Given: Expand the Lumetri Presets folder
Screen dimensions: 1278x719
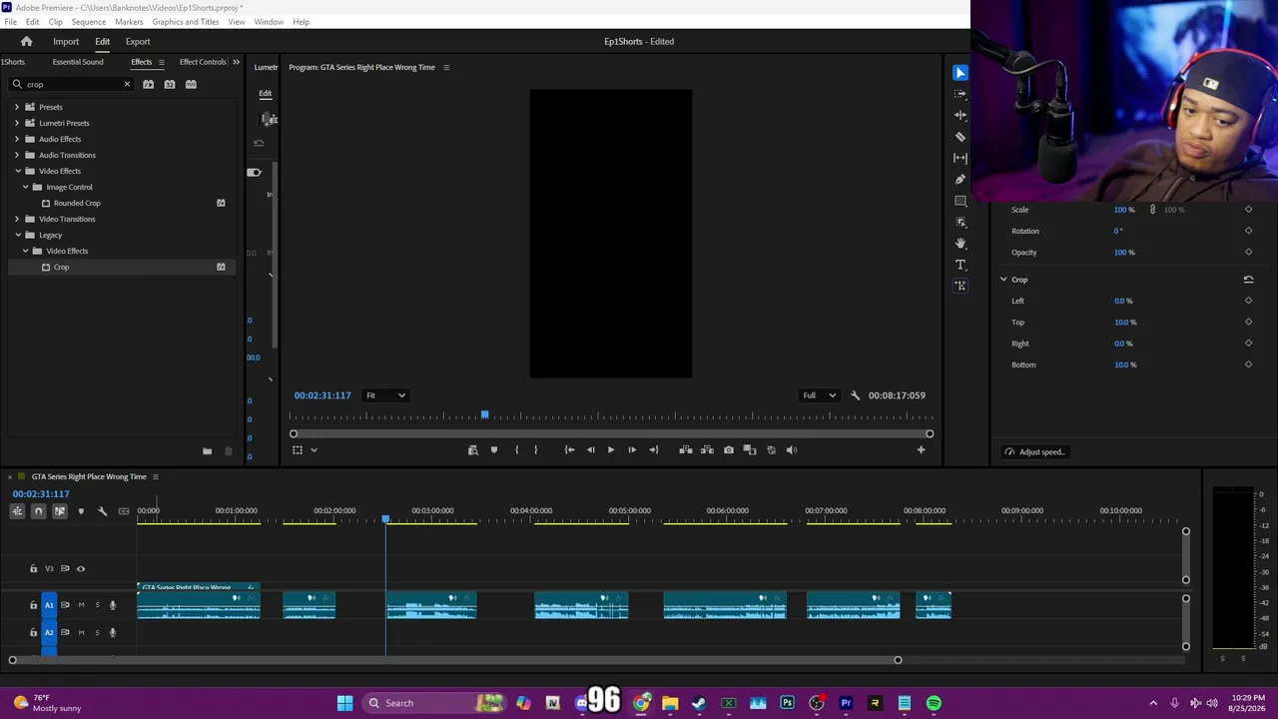Looking at the screenshot, I should coord(17,123).
